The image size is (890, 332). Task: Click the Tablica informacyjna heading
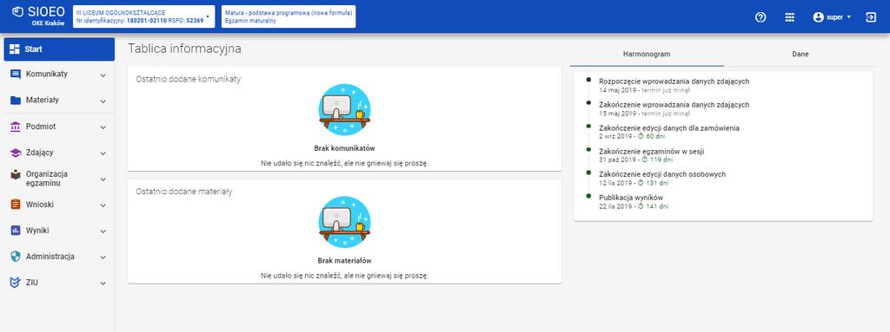pos(184,49)
